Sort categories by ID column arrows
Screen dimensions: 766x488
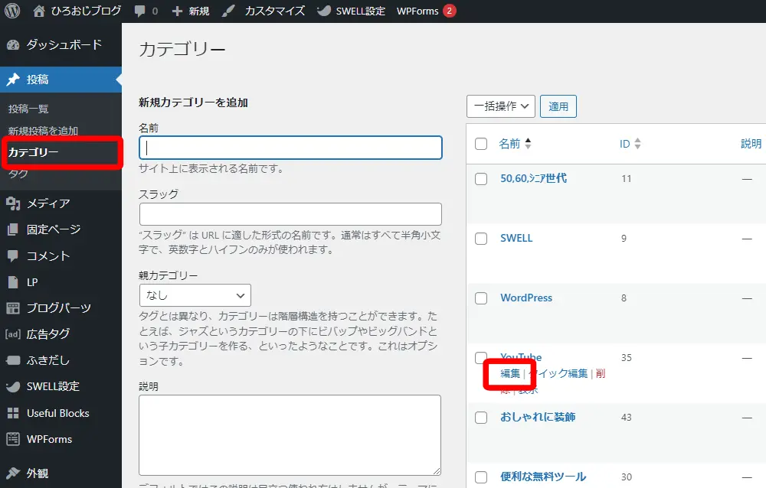pyautogui.click(x=637, y=144)
